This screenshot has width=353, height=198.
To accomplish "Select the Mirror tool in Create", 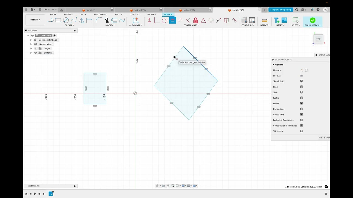I will click(x=81, y=20).
